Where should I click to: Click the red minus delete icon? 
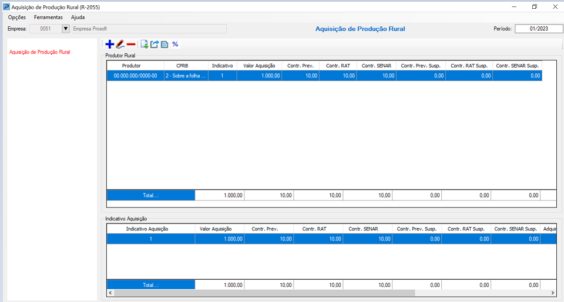pos(131,44)
